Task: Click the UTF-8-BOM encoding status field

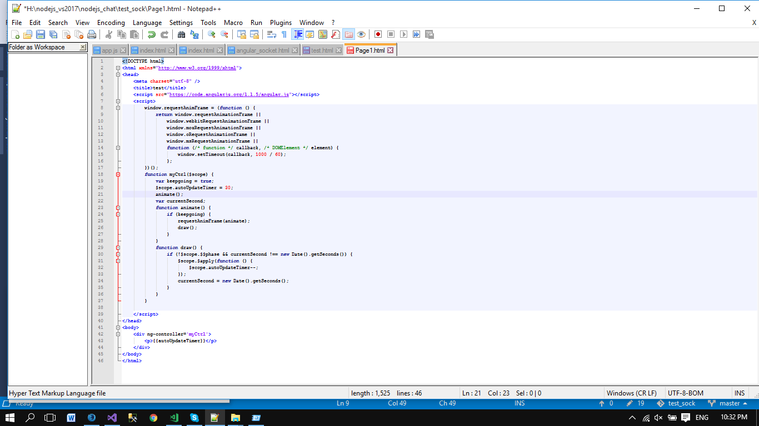Action: point(685,393)
